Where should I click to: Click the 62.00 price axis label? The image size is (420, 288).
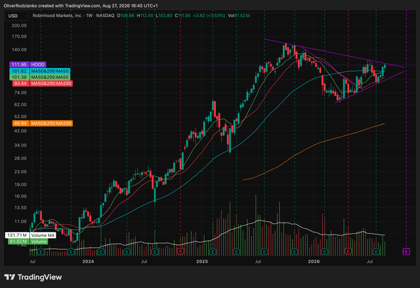(x=20, y=105)
